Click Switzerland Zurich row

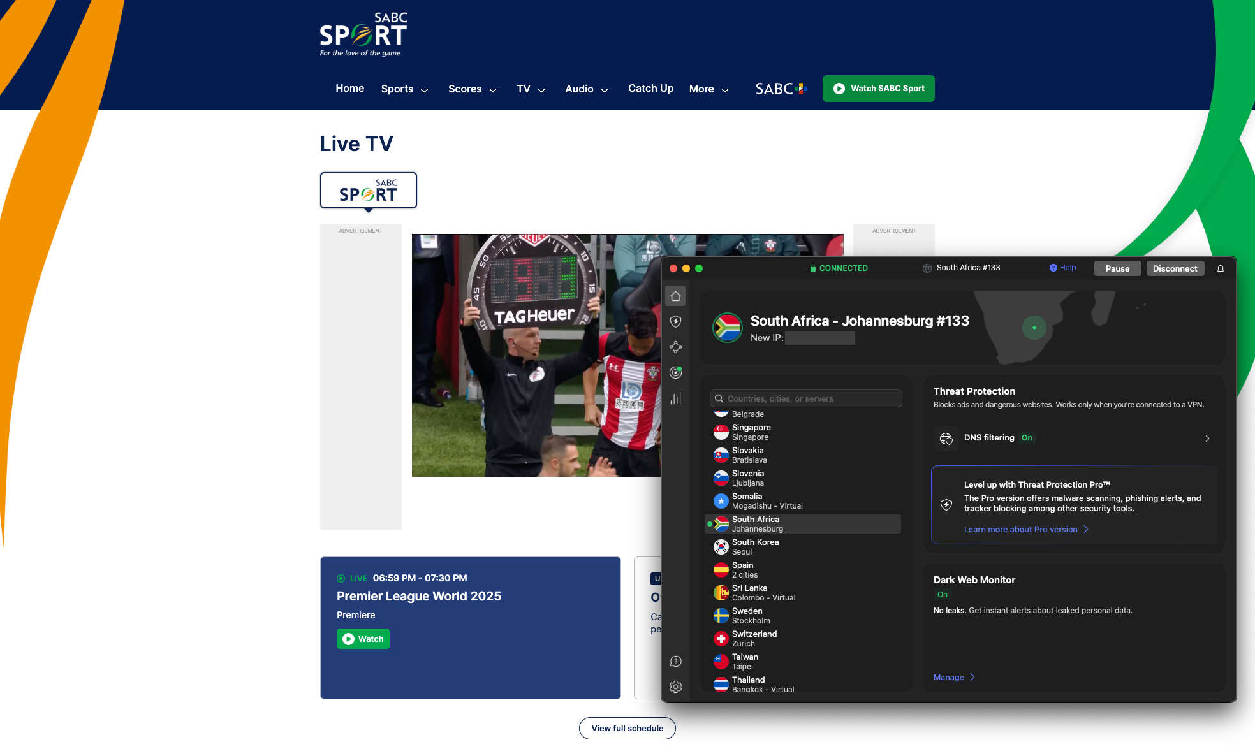803,639
